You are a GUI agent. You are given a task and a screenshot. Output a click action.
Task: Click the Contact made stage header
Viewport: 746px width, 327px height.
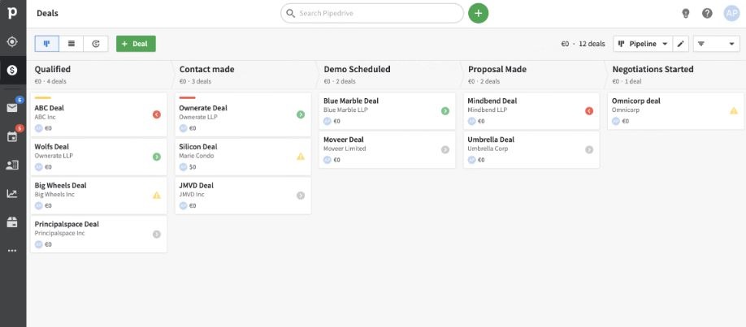[206, 70]
